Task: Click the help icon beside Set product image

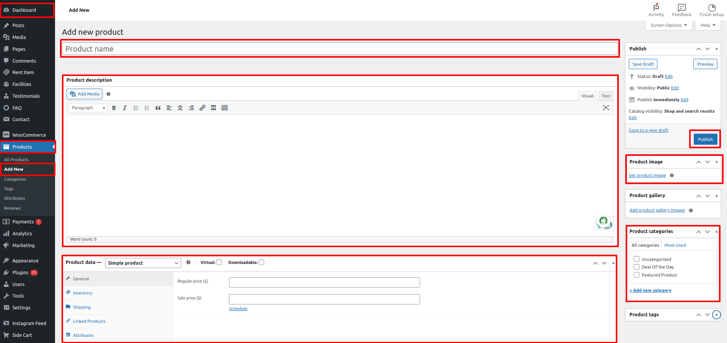Action: point(672,175)
